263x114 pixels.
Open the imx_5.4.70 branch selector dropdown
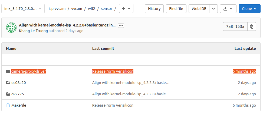[x=23, y=9]
